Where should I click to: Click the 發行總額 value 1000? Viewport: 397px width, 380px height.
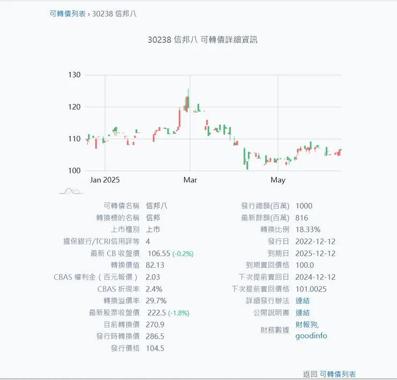pyautogui.click(x=304, y=206)
